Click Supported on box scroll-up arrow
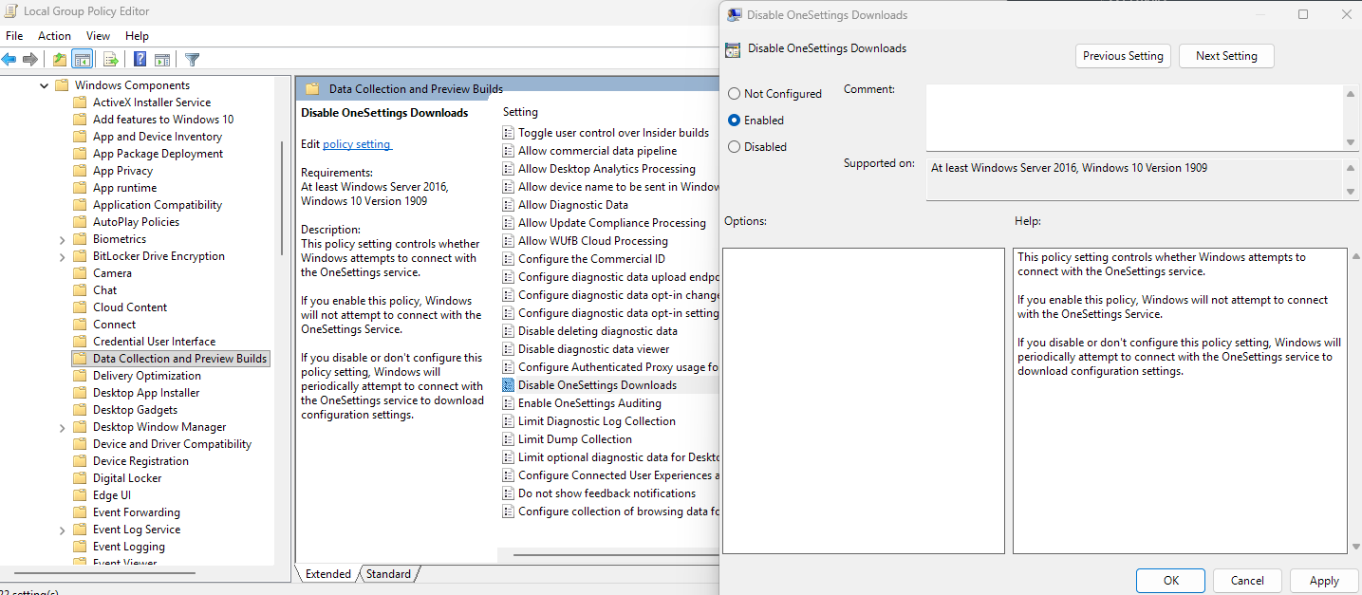This screenshot has width=1362, height=595. 1351,168
